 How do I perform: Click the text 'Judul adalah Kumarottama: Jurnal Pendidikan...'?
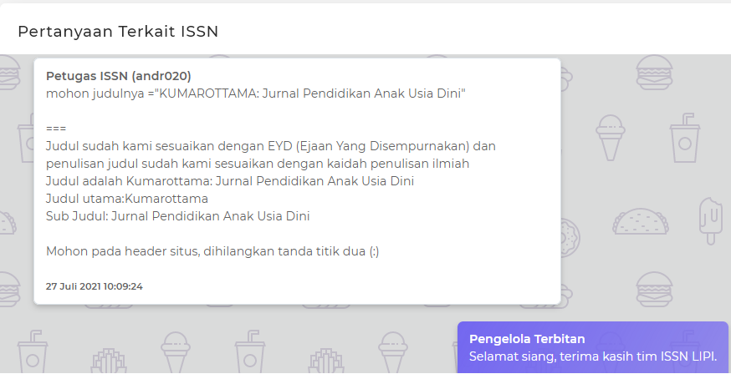coord(230,181)
